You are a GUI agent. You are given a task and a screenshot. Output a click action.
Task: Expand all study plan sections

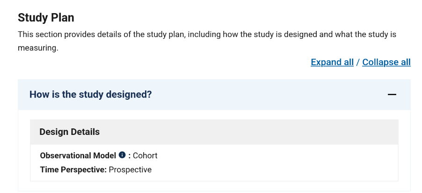click(x=332, y=62)
